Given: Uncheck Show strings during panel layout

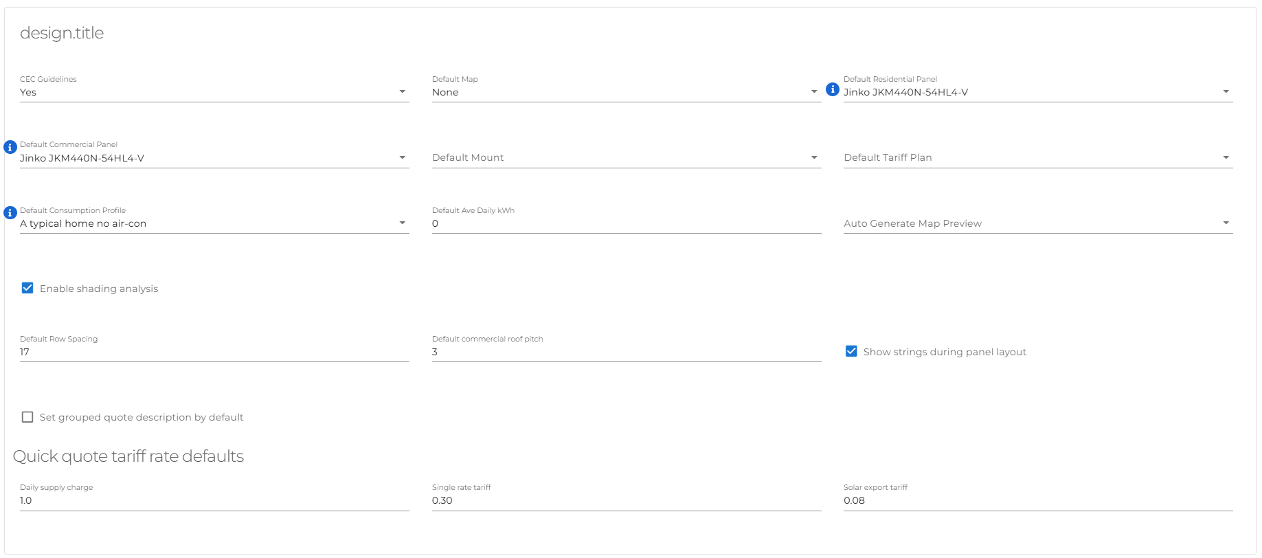Looking at the screenshot, I should [851, 351].
